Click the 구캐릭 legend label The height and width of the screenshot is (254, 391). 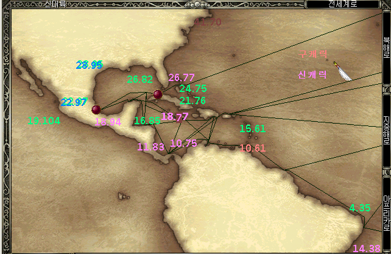tap(312, 54)
